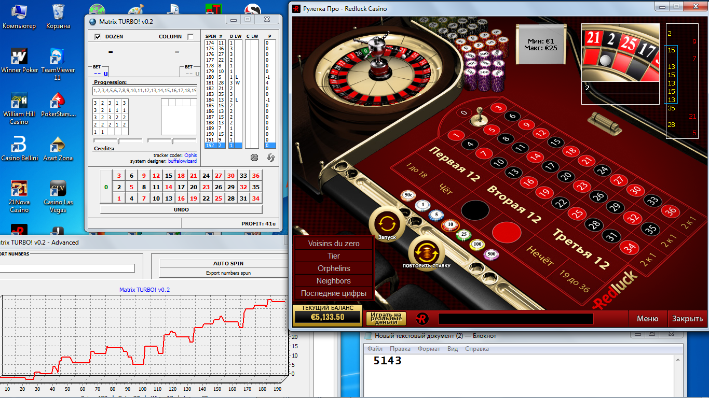Select the 21Nova Casino desktop shortcut
The width and height of the screenshot is (709, 398).
coord(19,196)
